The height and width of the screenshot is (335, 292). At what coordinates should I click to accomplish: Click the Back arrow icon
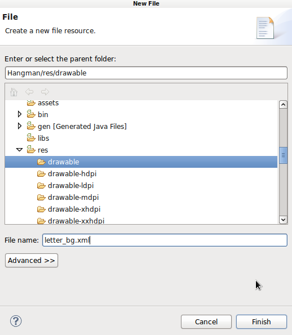tap(29, 92)
